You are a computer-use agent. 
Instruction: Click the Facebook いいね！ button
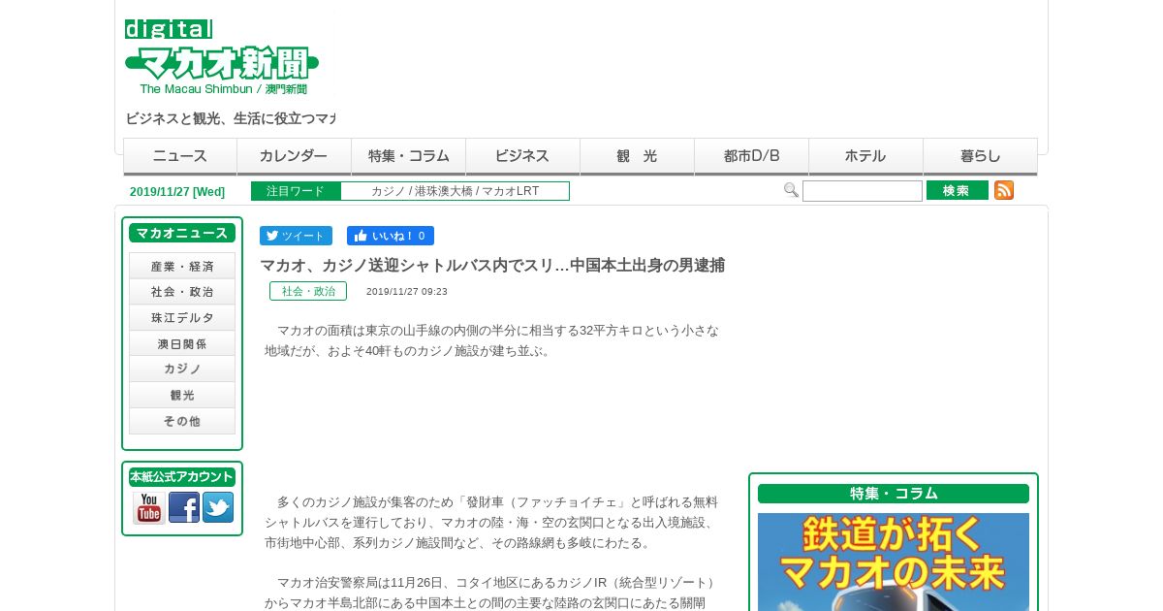pos(391,236)
